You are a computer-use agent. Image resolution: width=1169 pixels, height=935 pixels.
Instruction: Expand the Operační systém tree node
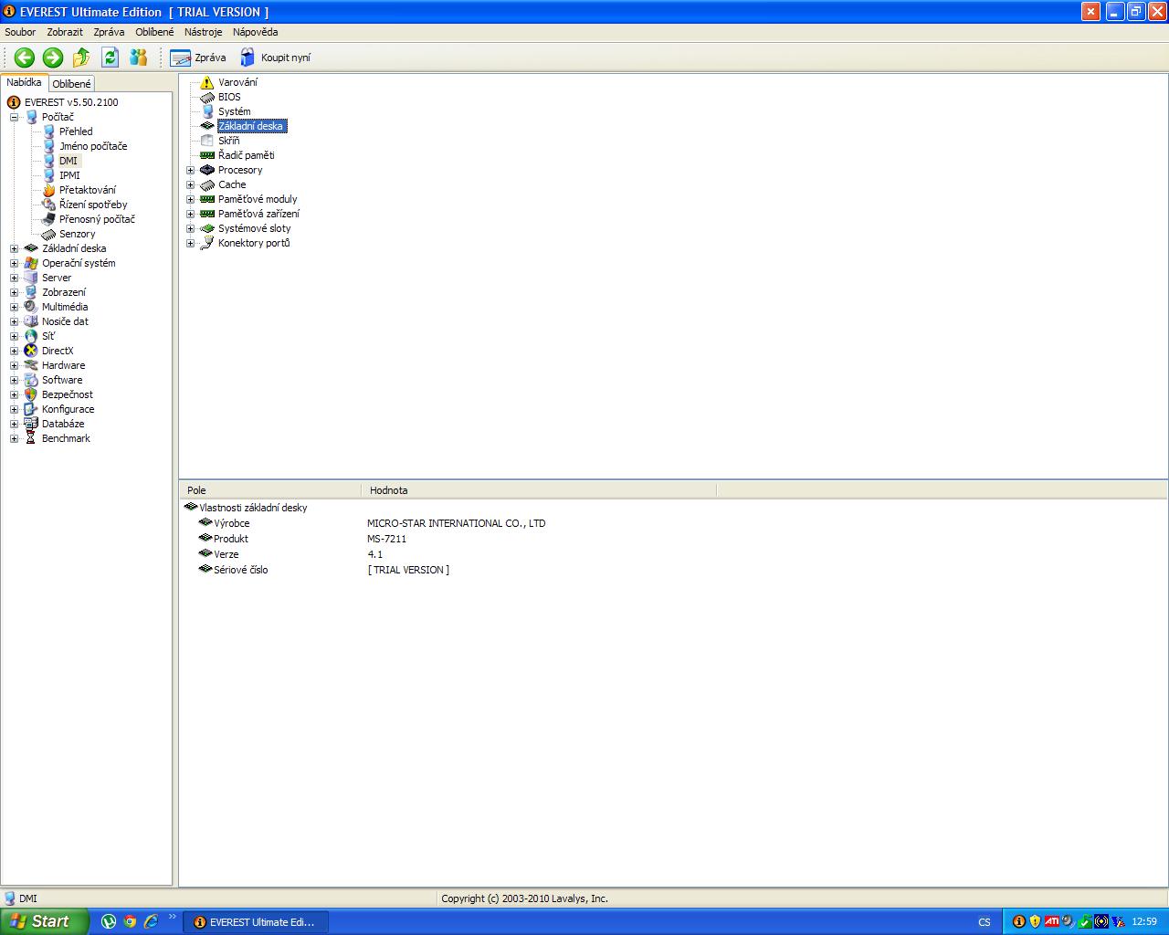[x=14, y=263]
